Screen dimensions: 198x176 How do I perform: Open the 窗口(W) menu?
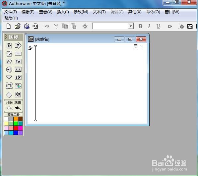tap(172, 12)
